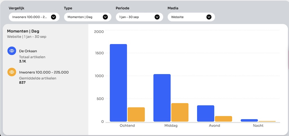Click the Momenten | Dag panel heading
This screenshot has width=289, height=136.
pos(23,31)
